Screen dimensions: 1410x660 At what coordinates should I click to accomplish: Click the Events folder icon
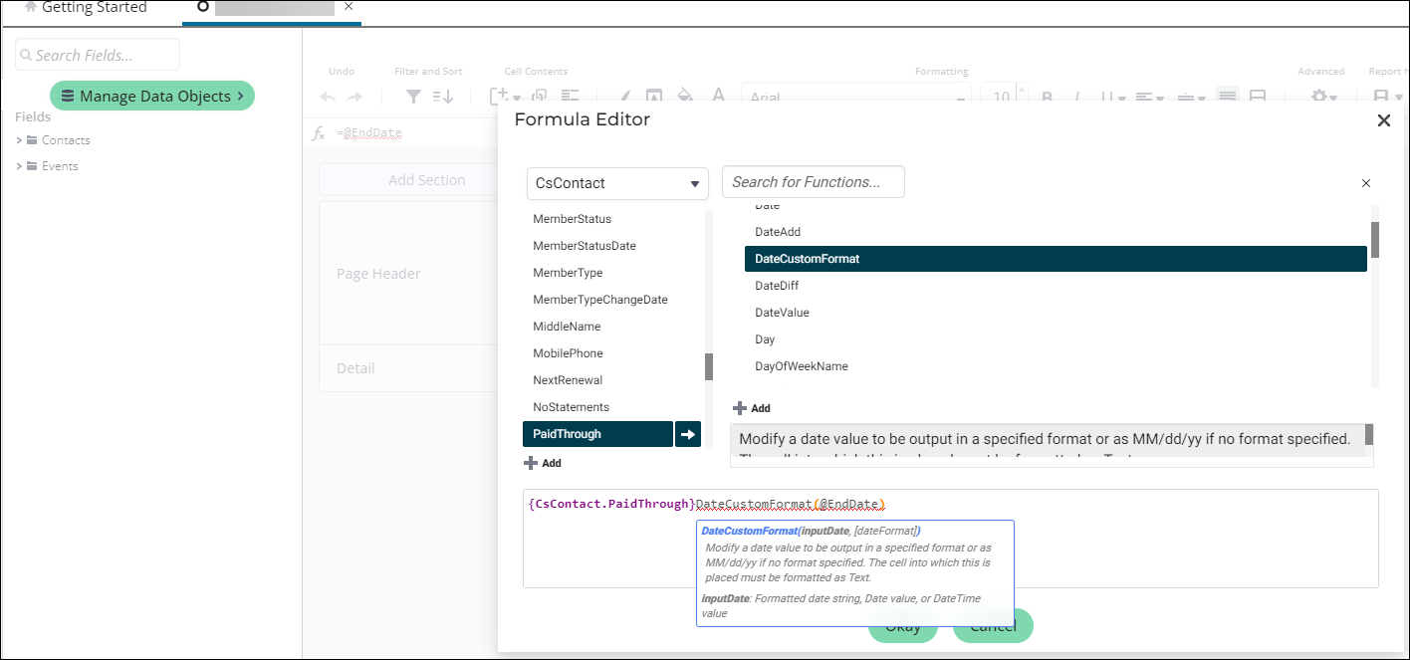pos(32,166)
